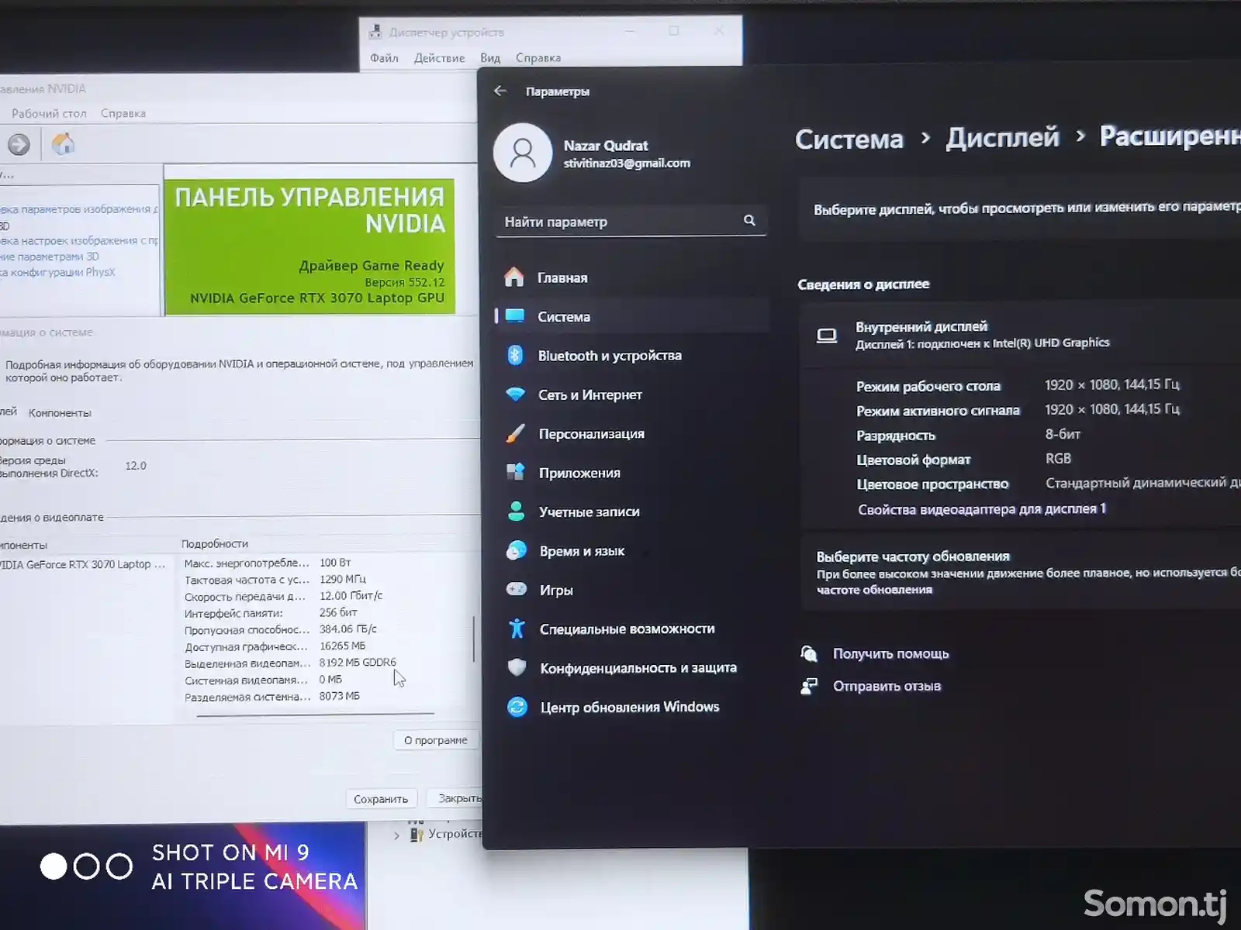Viewport: 1241px width, 930px height.
Task: Click the Получить помощь link
Action: click(890, 653)
